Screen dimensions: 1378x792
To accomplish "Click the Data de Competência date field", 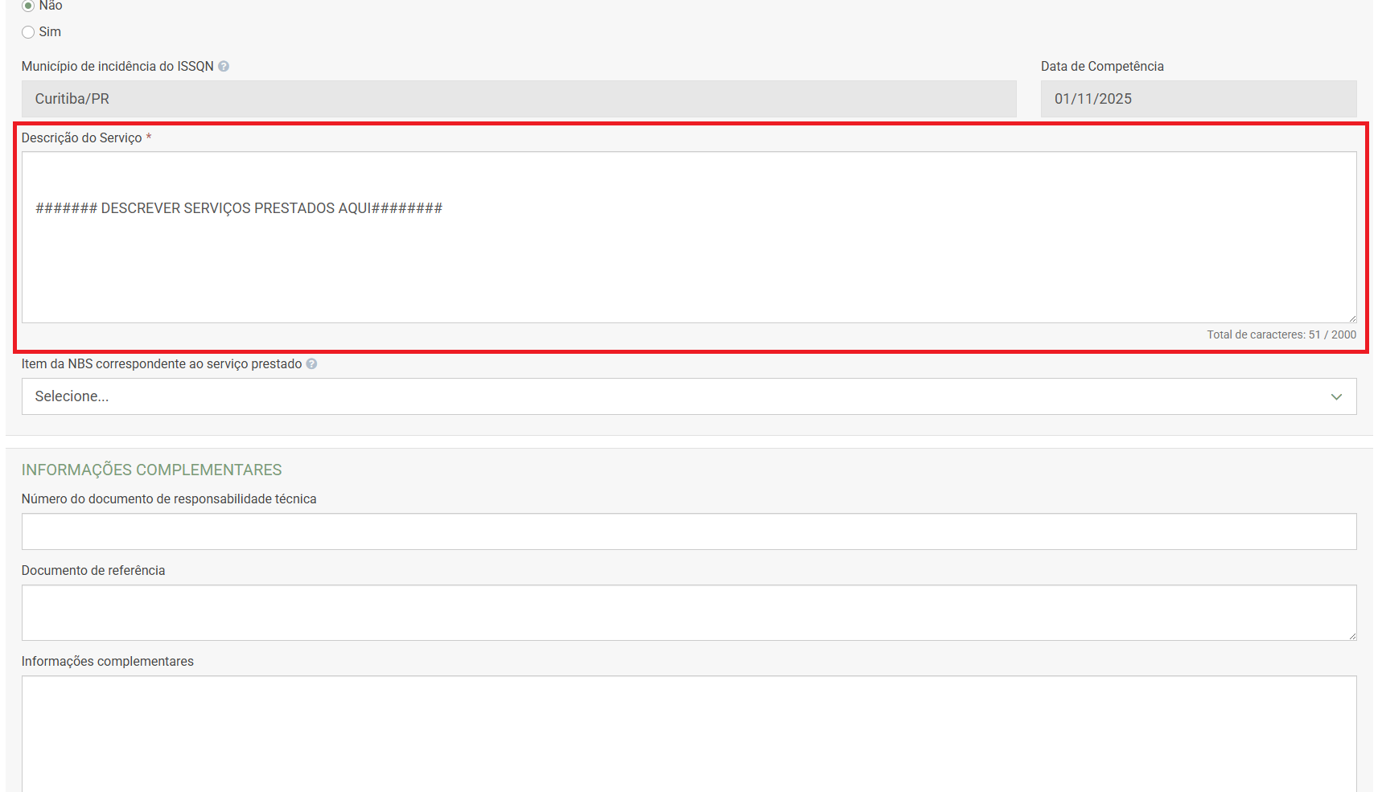I will (1198, 99).
